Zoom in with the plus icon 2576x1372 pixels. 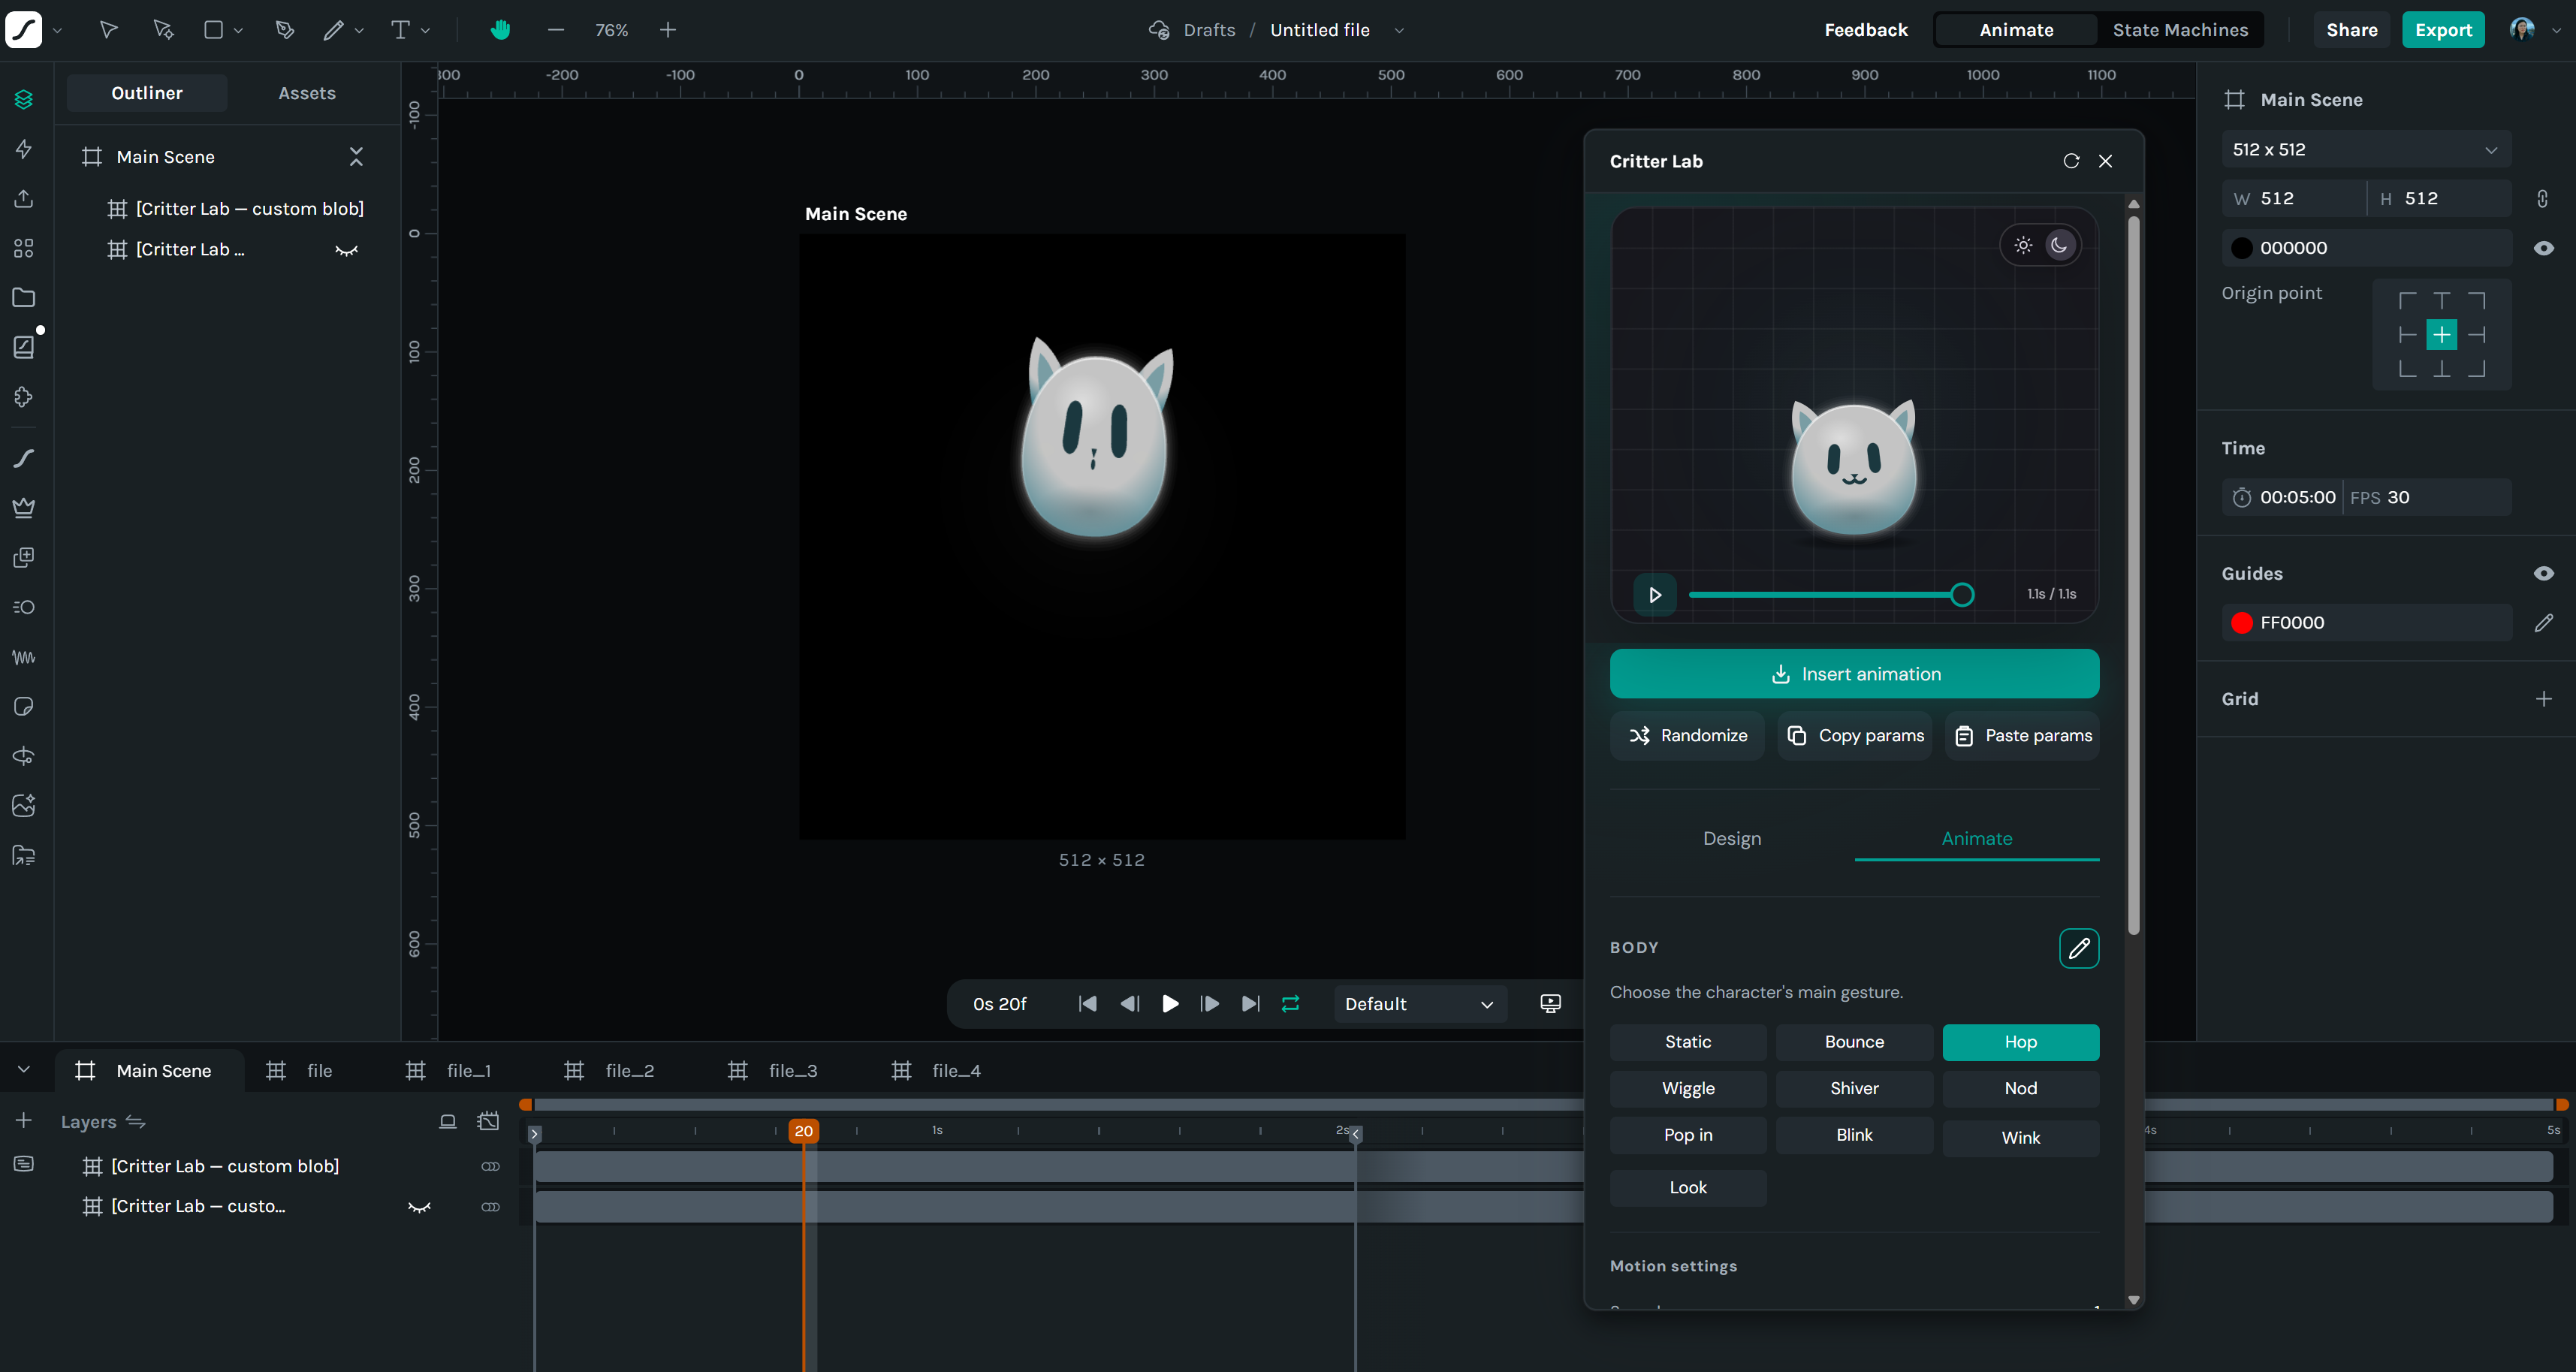point(668,30)
